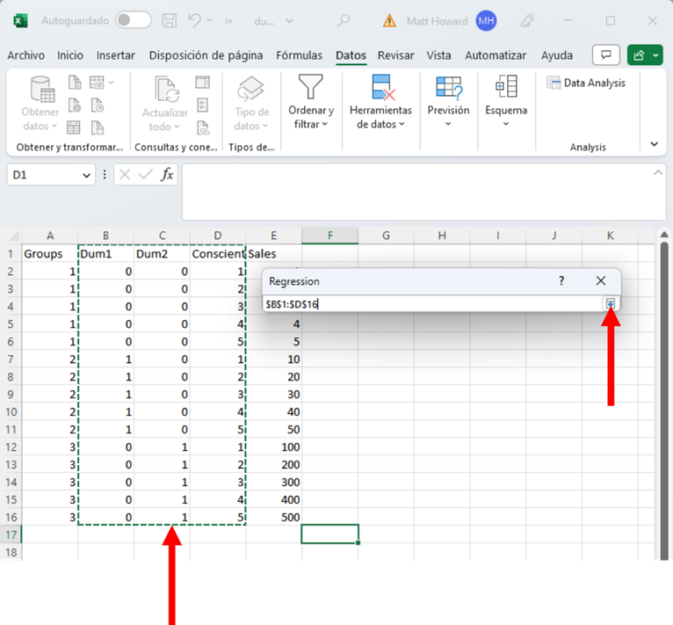Click the insert function fx icon
Screen dimensions: 673x625
click(167, 175)
